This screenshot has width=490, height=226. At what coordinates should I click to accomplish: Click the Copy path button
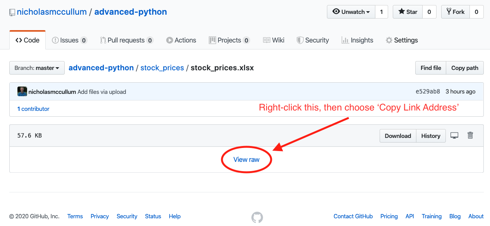[x=465, y=68]
